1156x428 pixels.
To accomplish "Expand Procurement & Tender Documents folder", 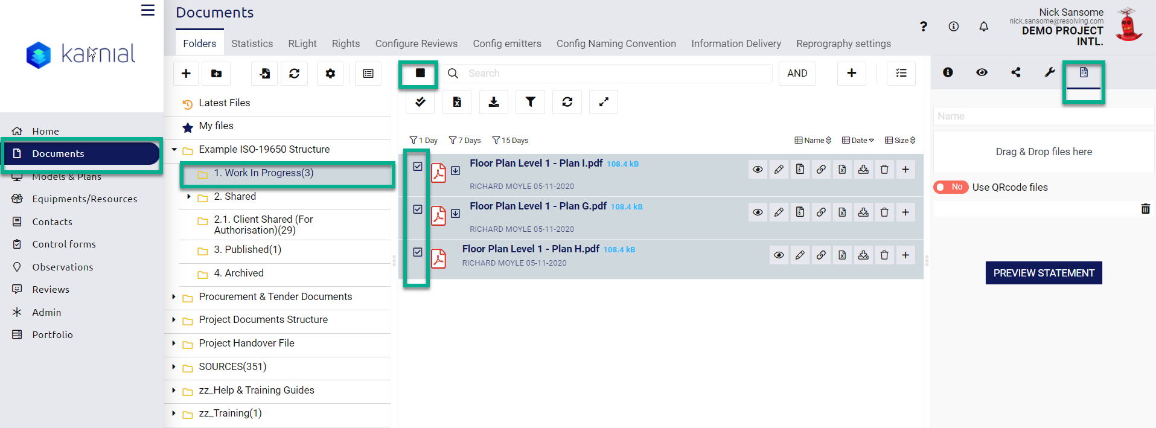I will (174, 297).
